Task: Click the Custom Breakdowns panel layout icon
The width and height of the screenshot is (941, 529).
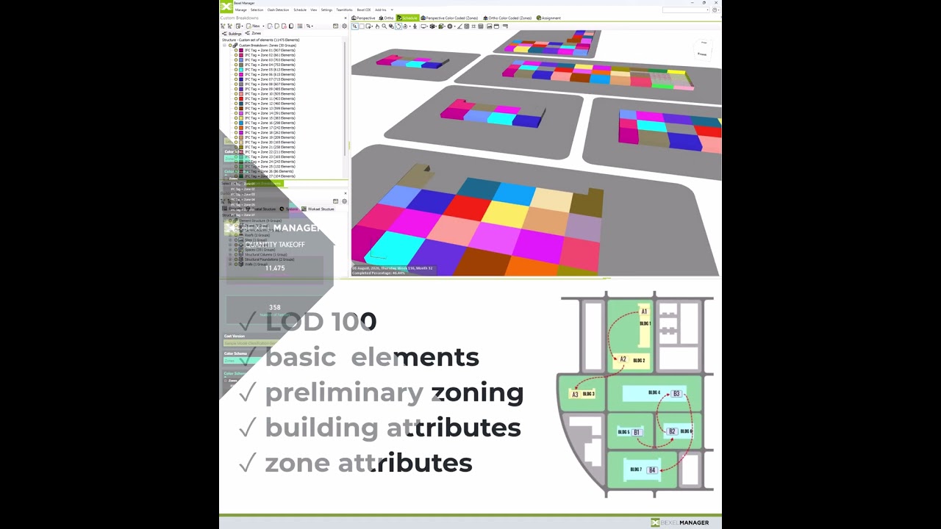Action: coord(335,26)
